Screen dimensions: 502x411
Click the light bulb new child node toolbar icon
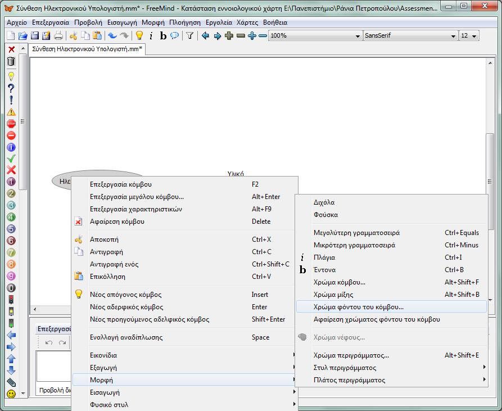click(139, 35)
